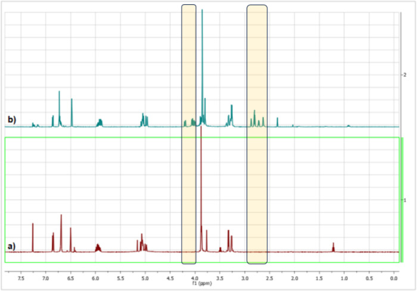Image resolution: width=417 pixels, height=291 pixels.
Task: Select the green active-spectrum bar at right edge
Action: 402,200
